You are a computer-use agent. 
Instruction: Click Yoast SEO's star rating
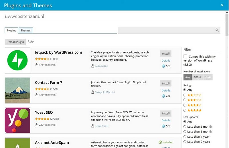42,119
